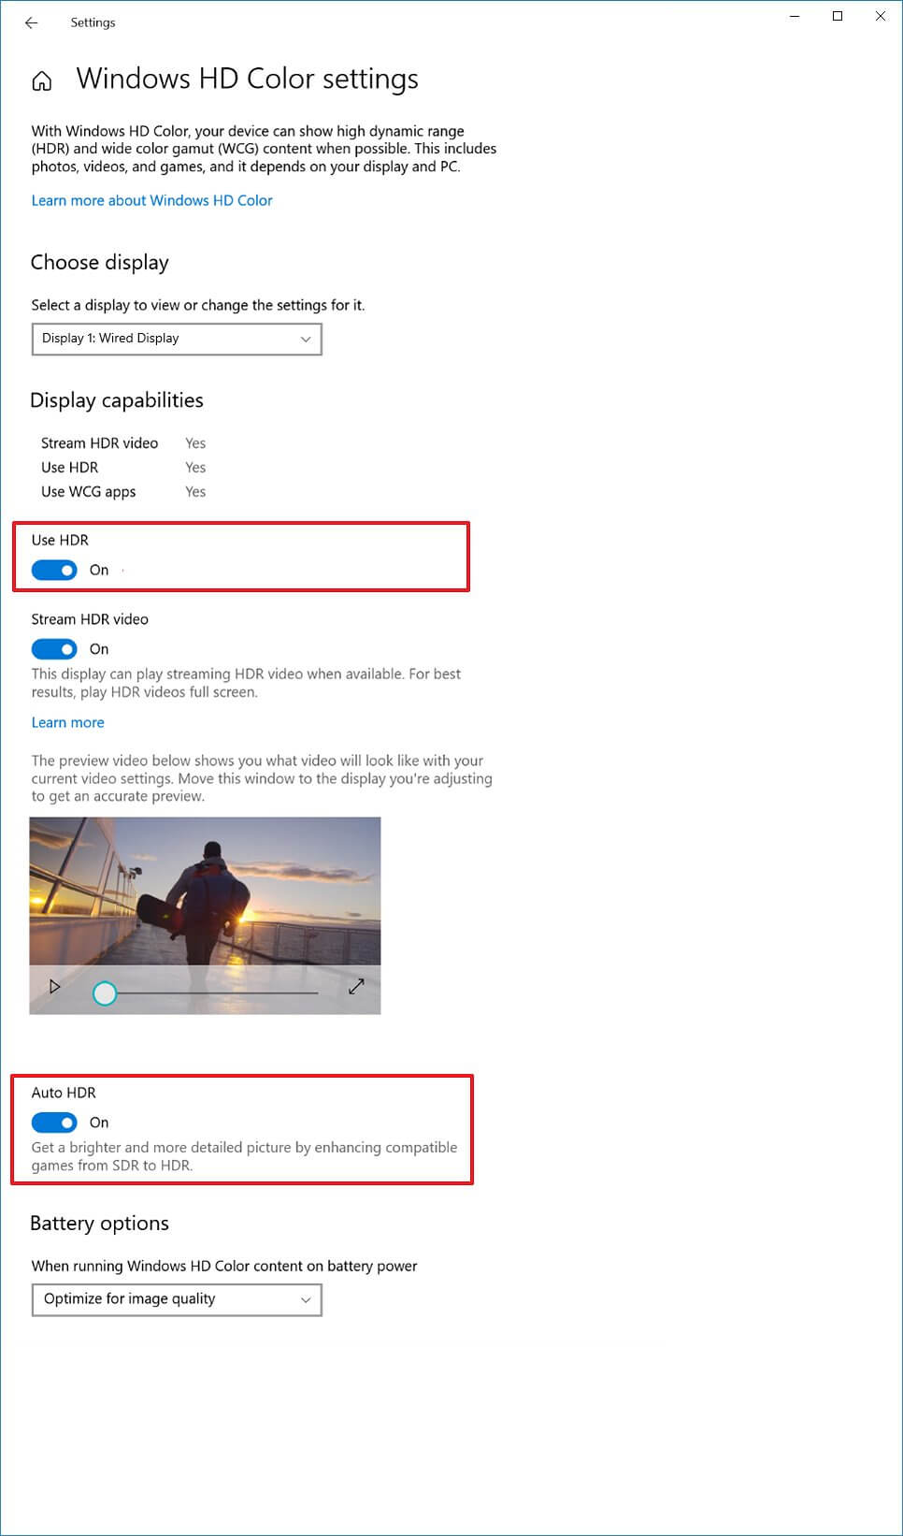Screen dimensions: 903x1536
Task: Minimize the Settings window
Action: pyautogui.click(x=795, y=16)
